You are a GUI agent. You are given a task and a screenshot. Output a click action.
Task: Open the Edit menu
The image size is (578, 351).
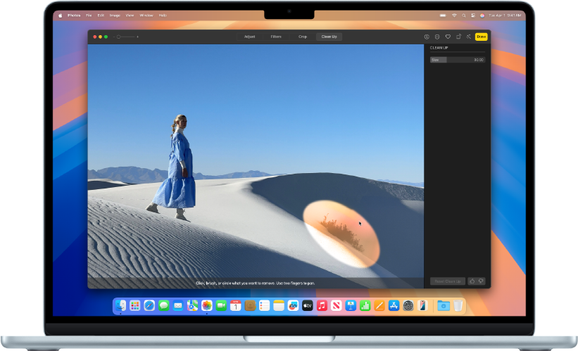[x=101, y=15]
